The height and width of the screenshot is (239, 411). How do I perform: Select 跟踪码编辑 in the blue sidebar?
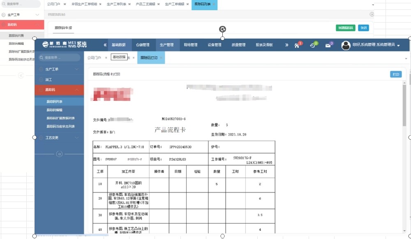tap(55, 110)
